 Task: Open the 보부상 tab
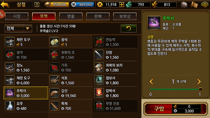coord(125,16)
